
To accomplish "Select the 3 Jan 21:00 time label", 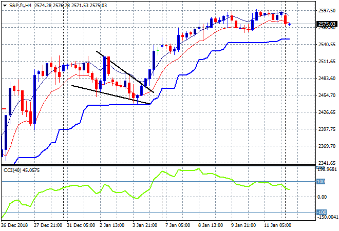I will pyautogui.click(x=145, y=225).
